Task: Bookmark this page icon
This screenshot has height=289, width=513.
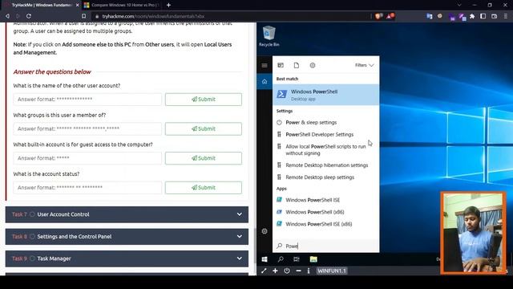Action: pyautogui.click(x=83, y=16)
